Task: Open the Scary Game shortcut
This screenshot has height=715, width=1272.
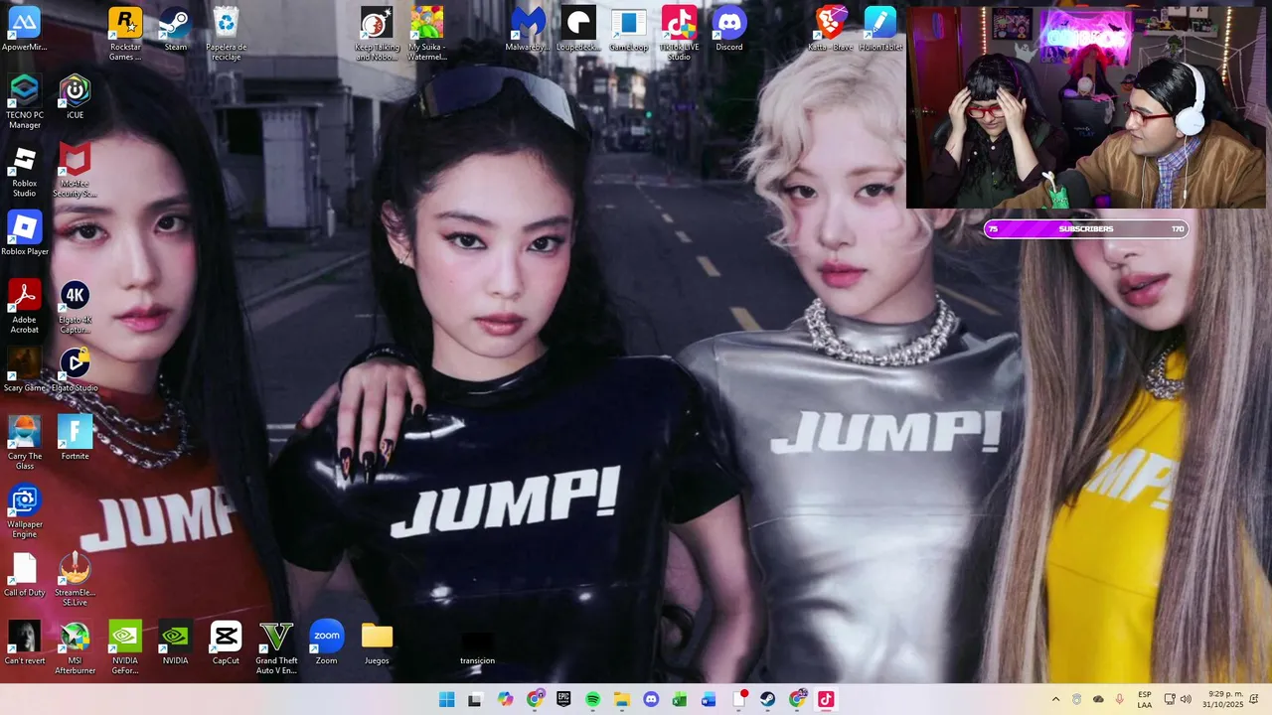Action: point(24,370)
